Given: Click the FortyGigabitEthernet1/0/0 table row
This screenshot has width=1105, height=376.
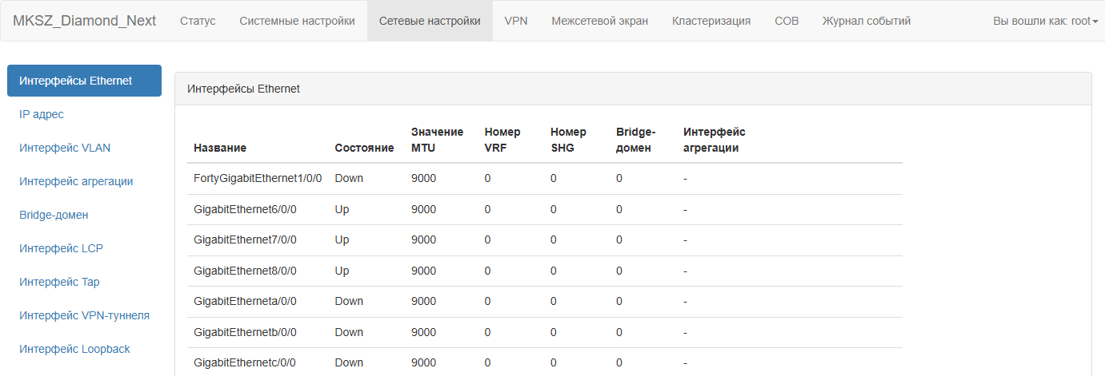Looking at the screenshot, I should (x=545, y=179).
